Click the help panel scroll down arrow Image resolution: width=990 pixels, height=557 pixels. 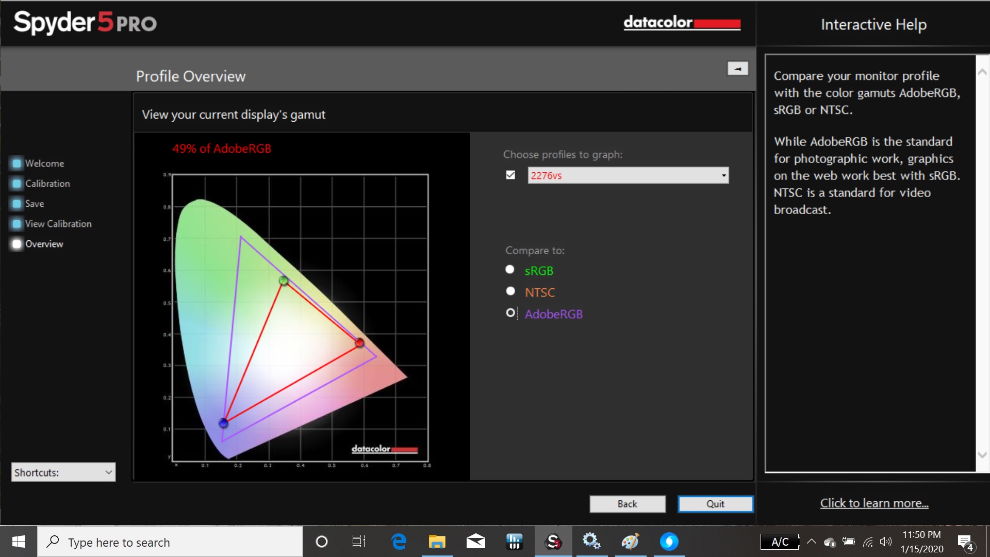[x=982, y=455]
